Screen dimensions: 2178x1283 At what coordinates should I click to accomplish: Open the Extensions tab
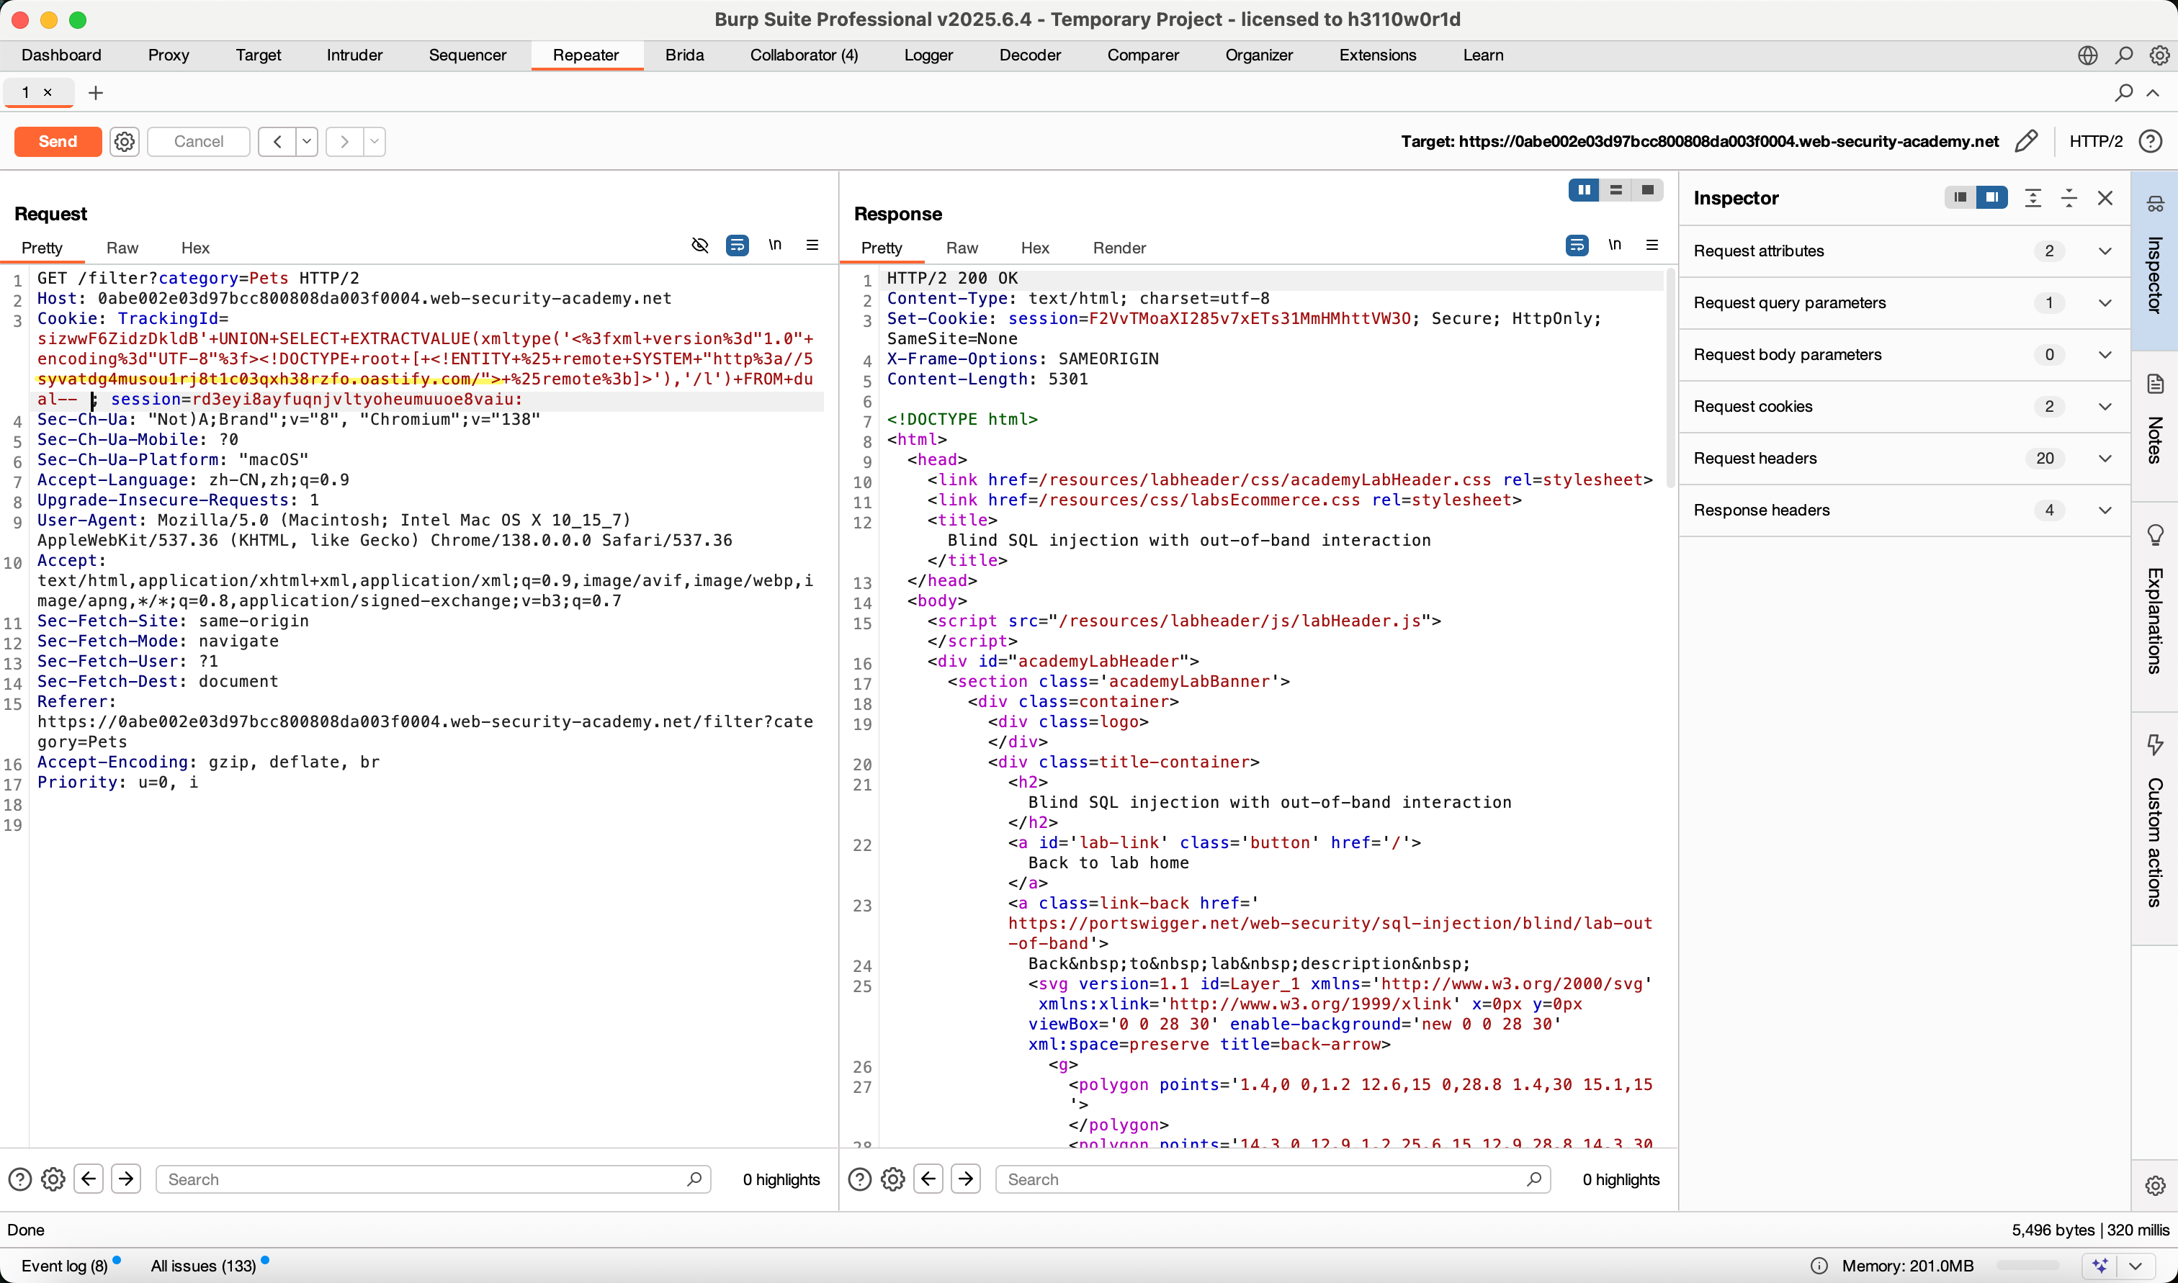1377,55
